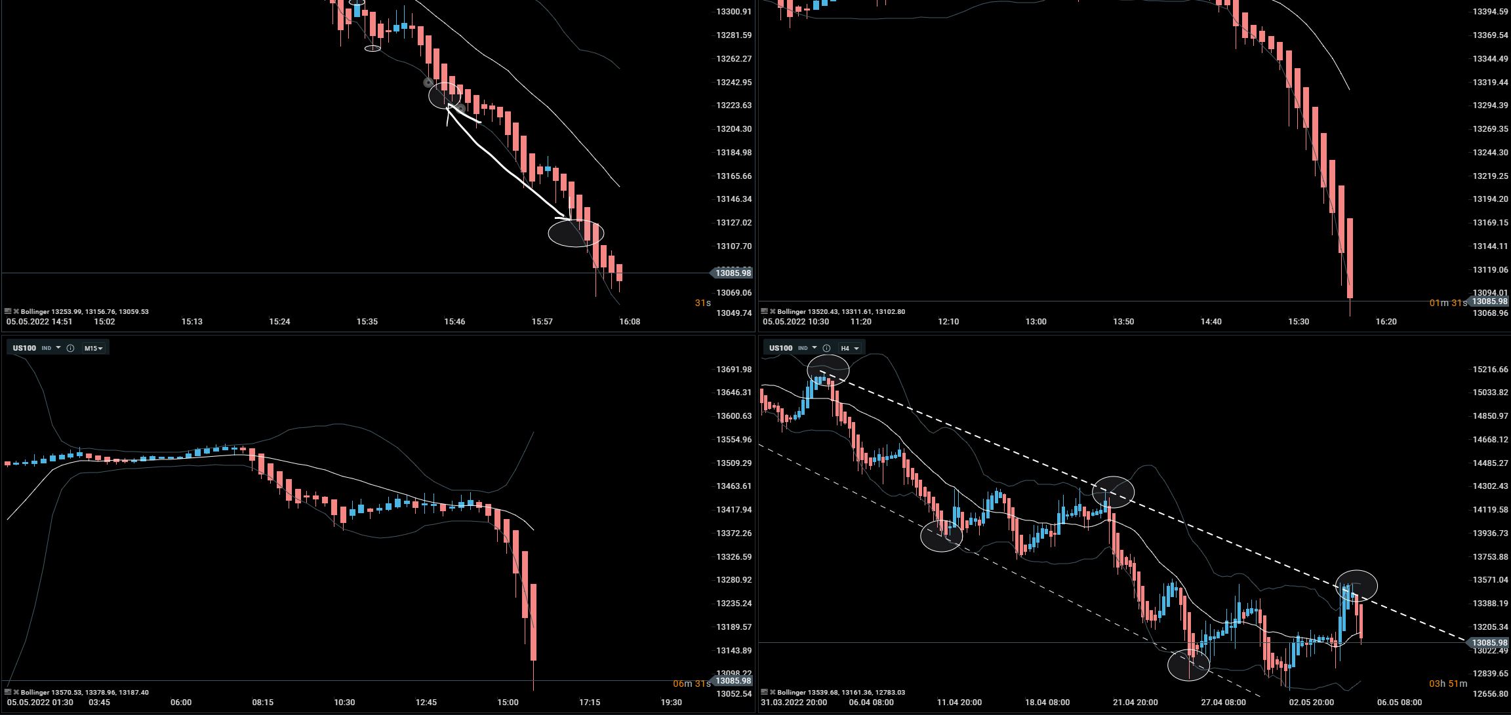Open settings icon for Bollinger 13570.53 indicator

pos(8,692)
